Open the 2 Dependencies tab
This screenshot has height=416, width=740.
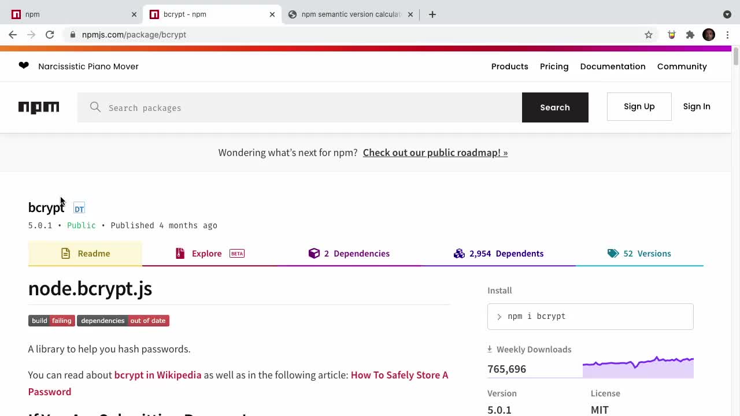(349, 254)
